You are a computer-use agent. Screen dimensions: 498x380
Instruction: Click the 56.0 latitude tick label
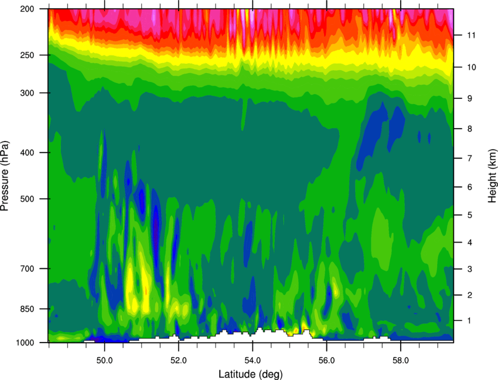tap(327, 361)
